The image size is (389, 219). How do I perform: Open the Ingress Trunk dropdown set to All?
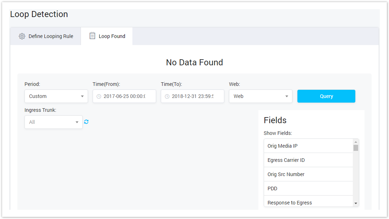(x=53, y=122)
